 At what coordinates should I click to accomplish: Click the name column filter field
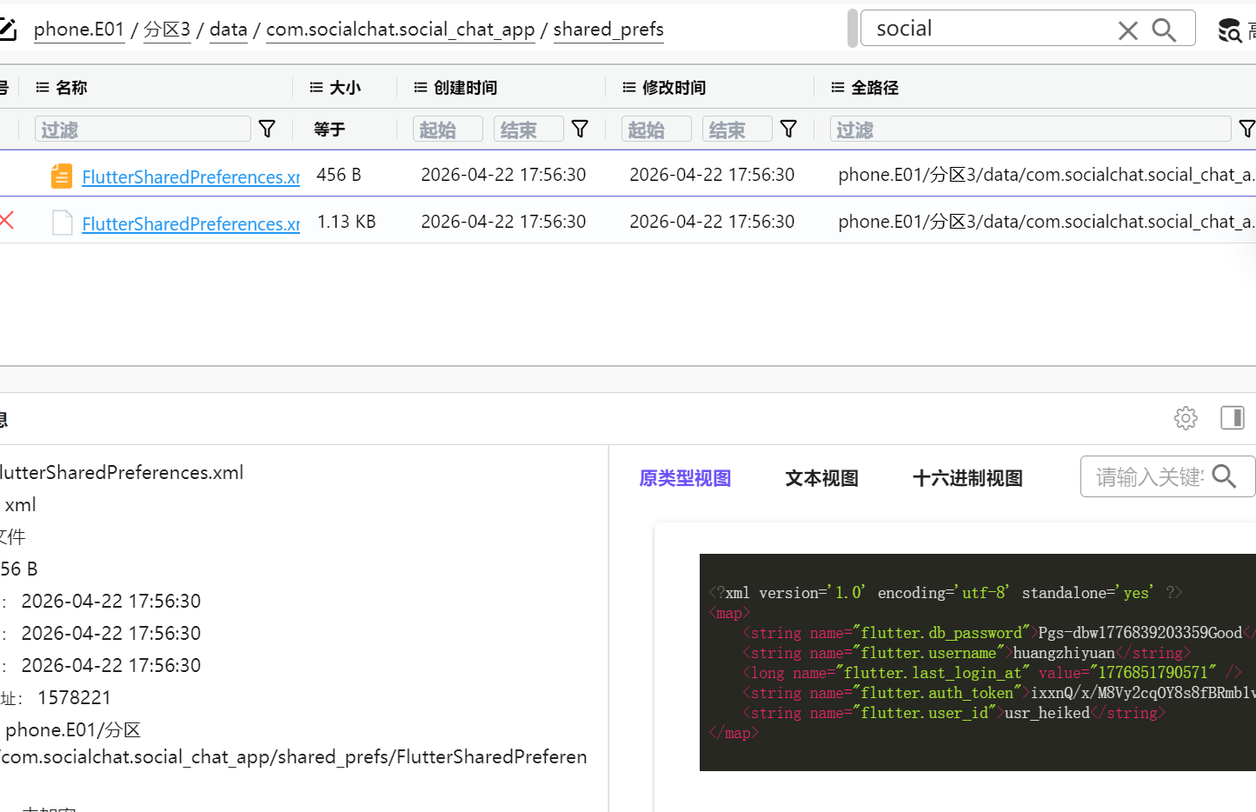(143, 130)
